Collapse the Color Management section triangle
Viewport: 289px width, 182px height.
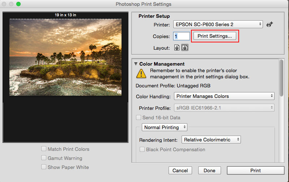(x=136, y=64)
